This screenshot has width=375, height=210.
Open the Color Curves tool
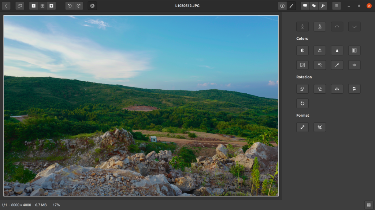point(302,65)
